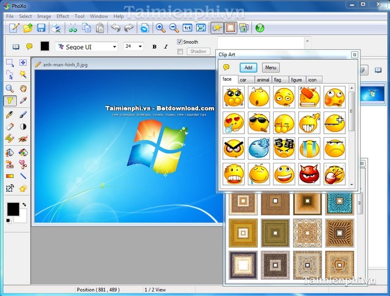Pick the Magic Wand tool
The image size is (390, 296).
pos(23,74)
